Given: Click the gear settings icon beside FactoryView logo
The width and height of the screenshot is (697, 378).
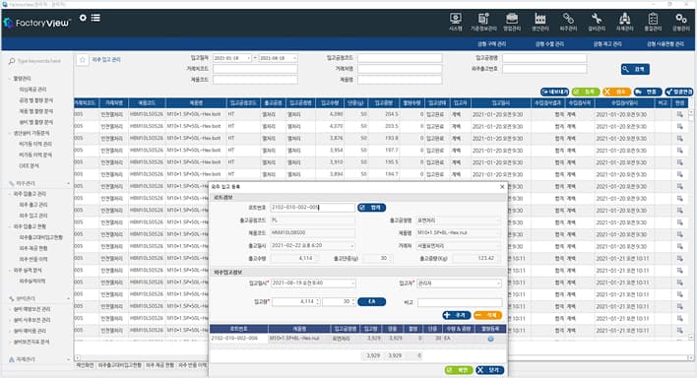Looking at the screenshot, I should 83,18.
